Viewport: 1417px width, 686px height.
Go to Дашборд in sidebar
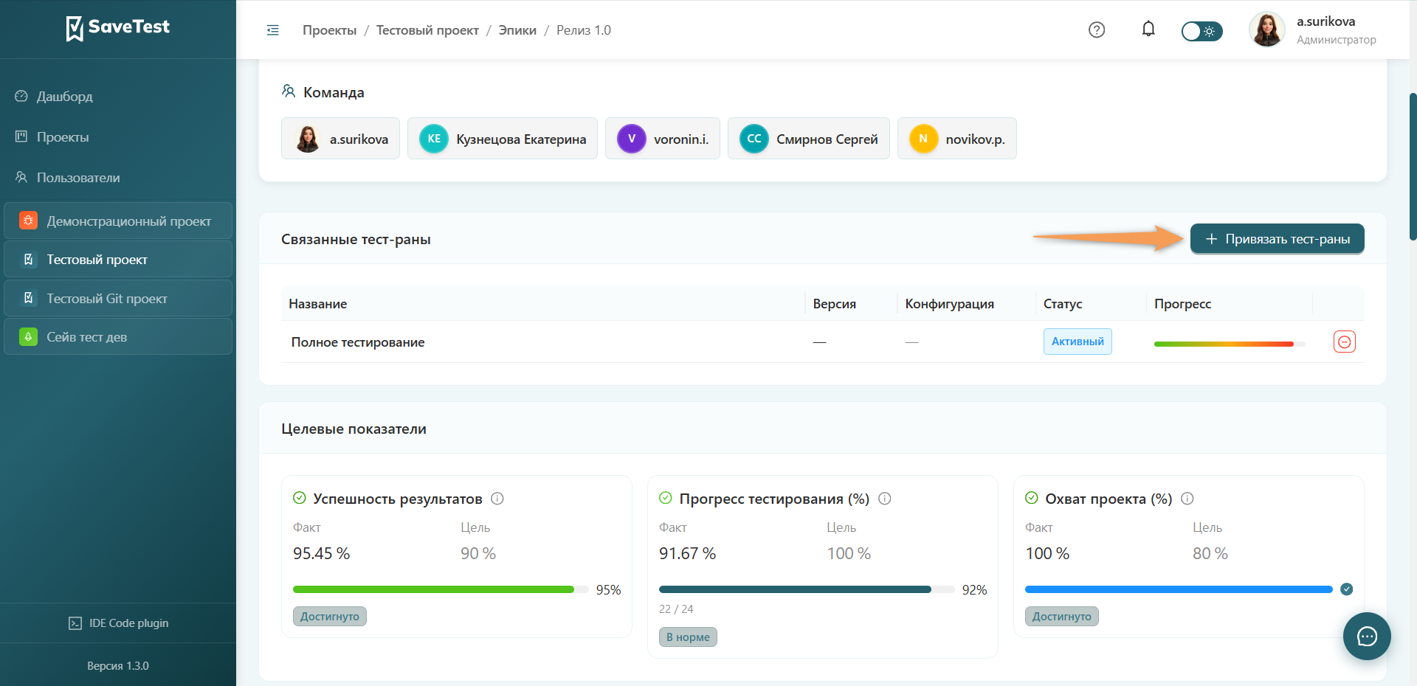coord(64,97)
